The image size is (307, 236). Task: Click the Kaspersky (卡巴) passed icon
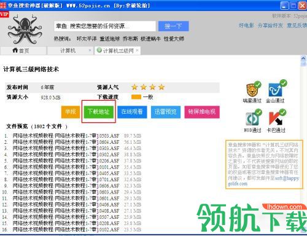[276, 117]
